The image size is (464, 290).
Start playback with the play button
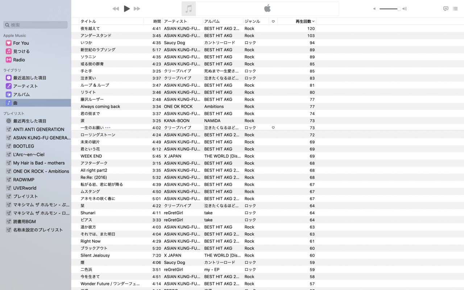point(127,9)
